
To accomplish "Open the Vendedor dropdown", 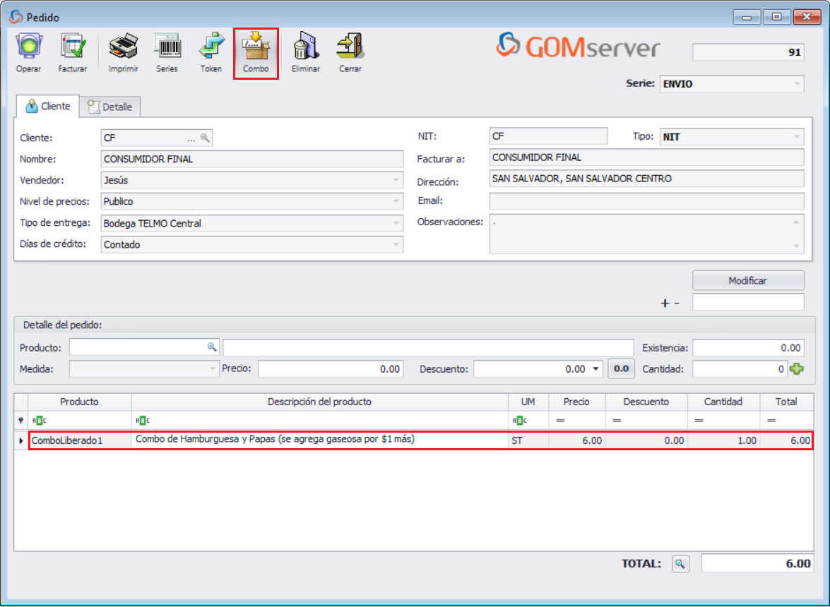I will [396, 181].
